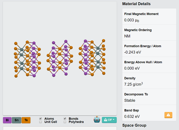179x130 pixels.
Task: Select the purple Bi element swatch
Action: pos(7,120)
